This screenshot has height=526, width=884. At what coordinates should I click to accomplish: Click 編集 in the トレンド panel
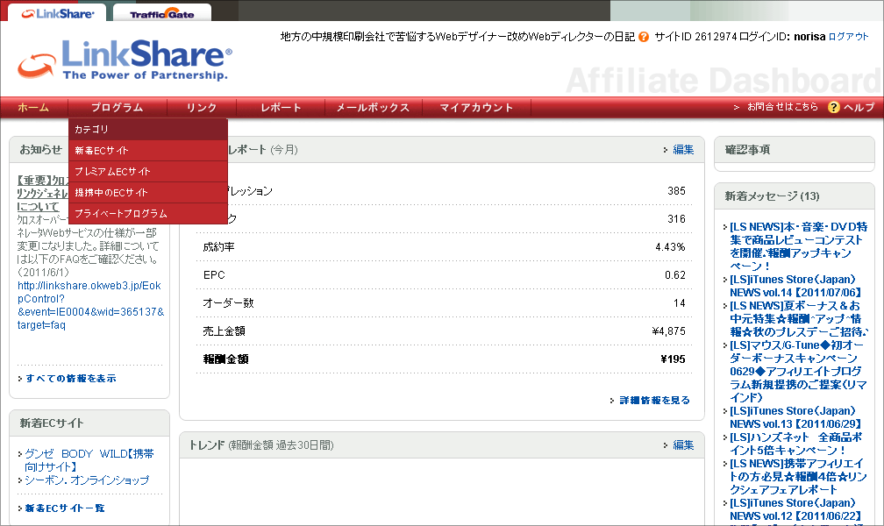pyautogui.click(x=683, y=444)
